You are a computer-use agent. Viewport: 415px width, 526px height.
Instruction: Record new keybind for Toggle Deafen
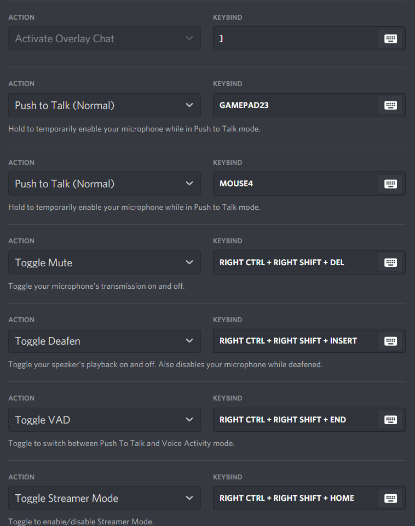tap(390, 341)
